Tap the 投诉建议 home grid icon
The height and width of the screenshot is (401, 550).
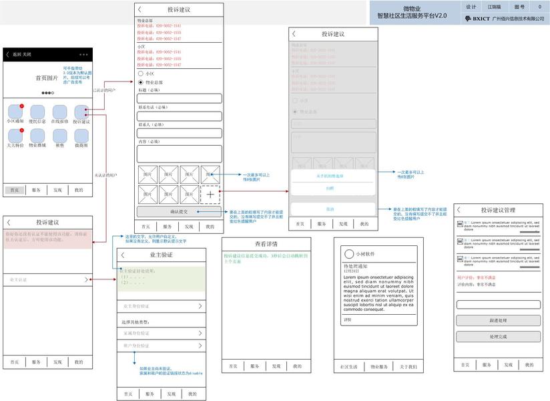pyautogui.click(x=81, y=112)
